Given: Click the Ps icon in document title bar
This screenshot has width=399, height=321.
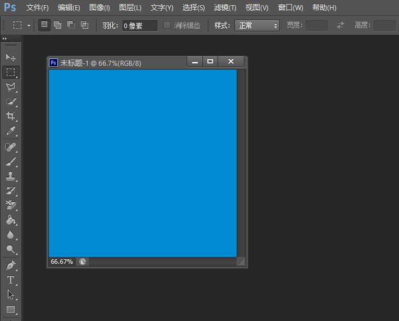Looking at the screenshot, I should click(x=53, y=62).
